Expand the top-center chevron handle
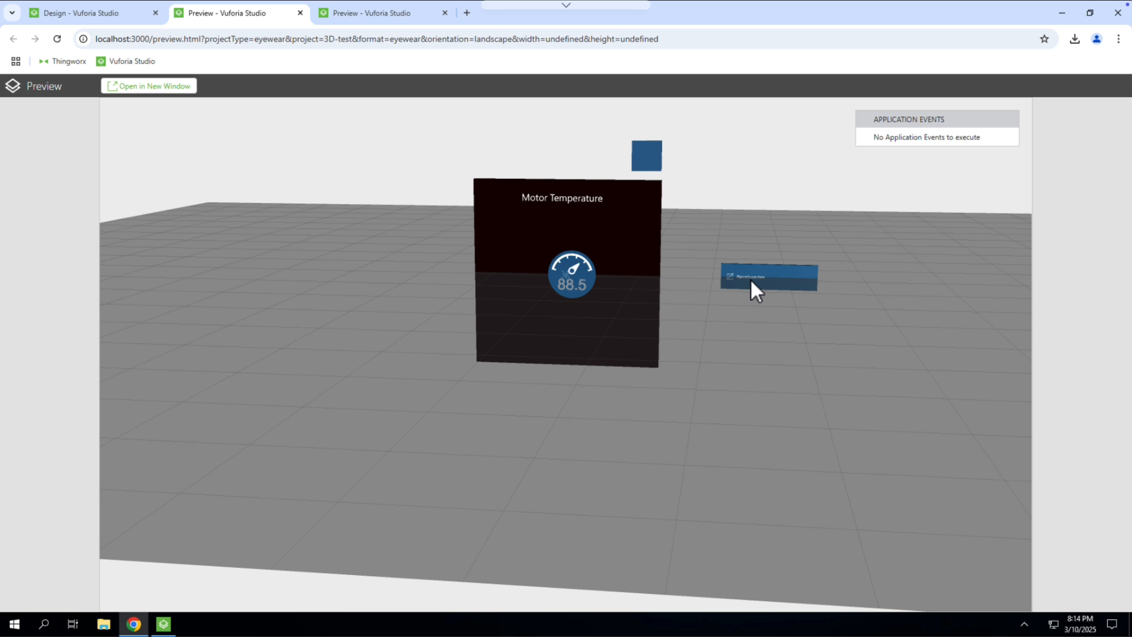1132x637 pixels. 566,5
